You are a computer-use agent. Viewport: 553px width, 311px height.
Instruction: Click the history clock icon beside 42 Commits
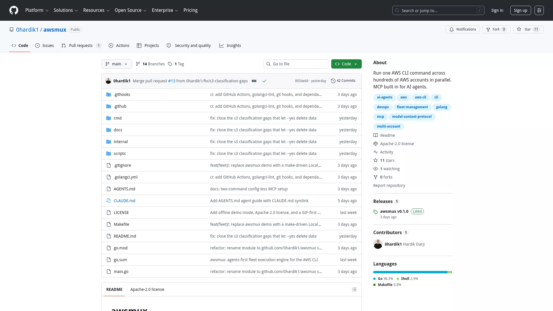coord(333,81)
